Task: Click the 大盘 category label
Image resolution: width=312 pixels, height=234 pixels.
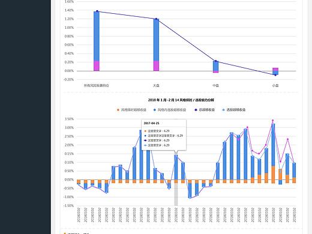Action: click(x=156, y=86)
